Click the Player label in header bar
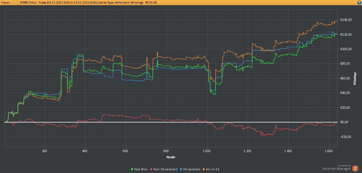The width and height of the screenshot is (362, 173). (x=6, y=2)
